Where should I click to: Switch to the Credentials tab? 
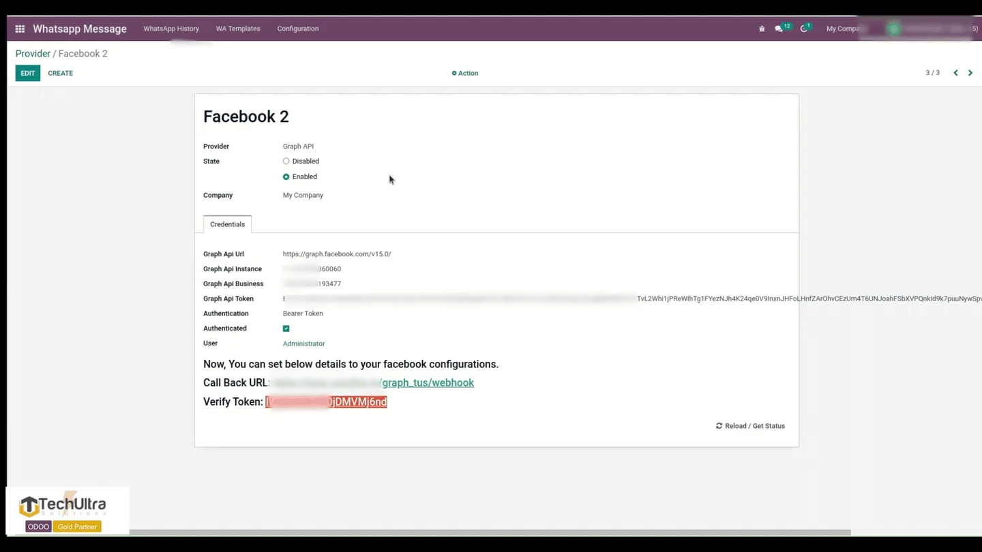[x=227, y=224]
